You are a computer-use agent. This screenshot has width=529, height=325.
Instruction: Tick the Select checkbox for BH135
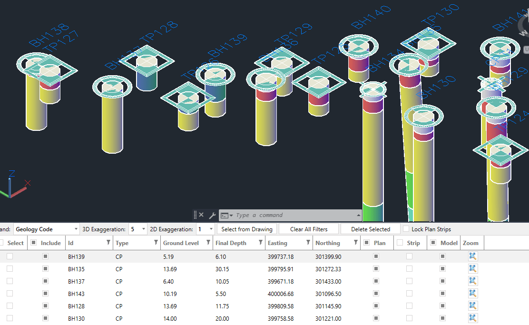10,269
